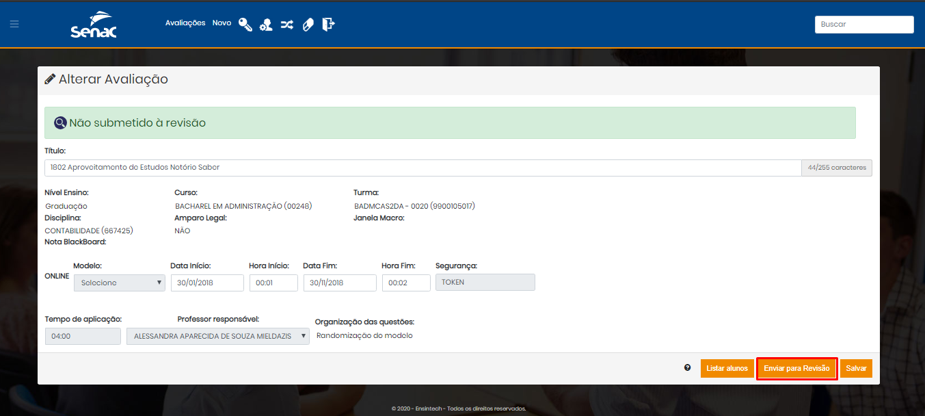Click 'Randomização do modelo' text
The height and width of the screenshot is (416, 925).
(365, 335)
